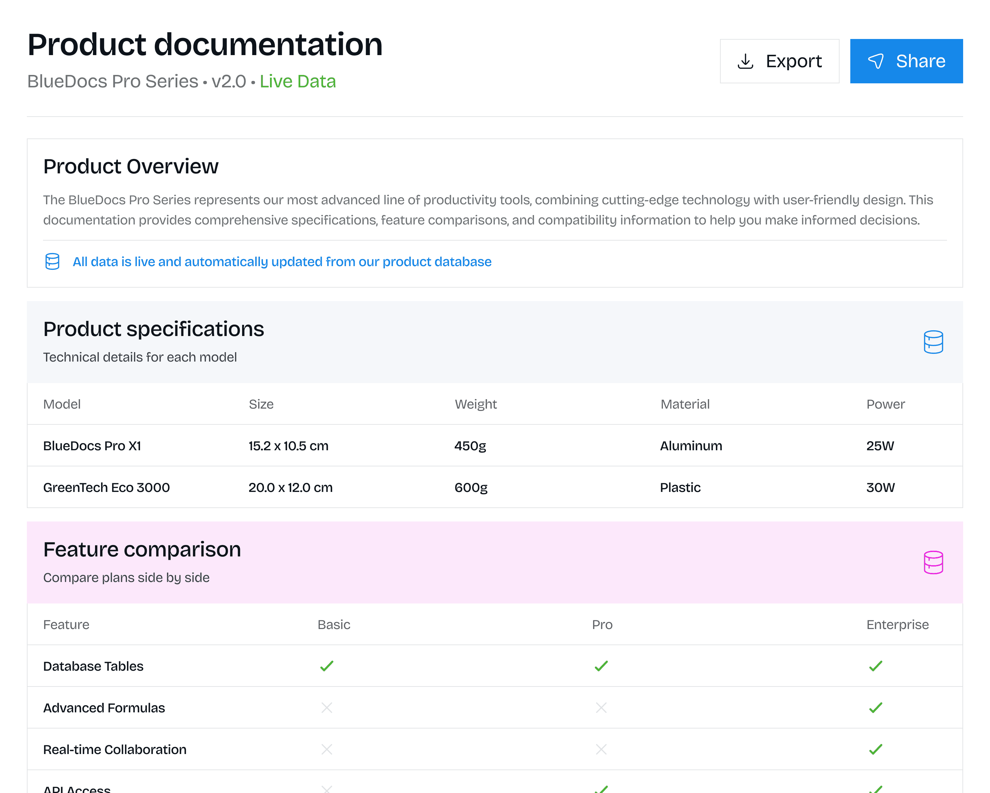Open the live data product database link
This screenshot has width=990, height=793.
click(282, 261)
